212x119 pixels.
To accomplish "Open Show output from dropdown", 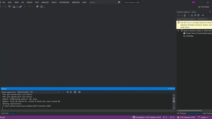I will coord(38,92).
